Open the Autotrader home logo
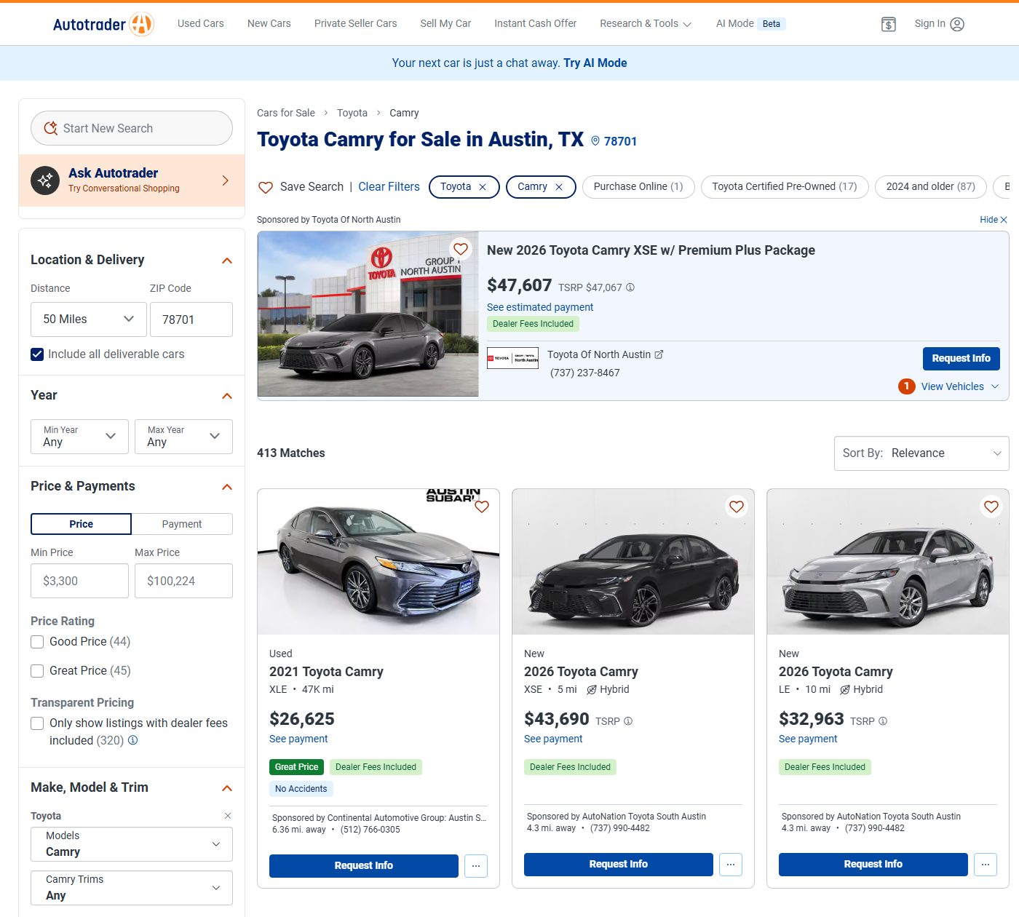Image resolution: width=1019 pixels, height=917 pixels. tap(103, 24)
